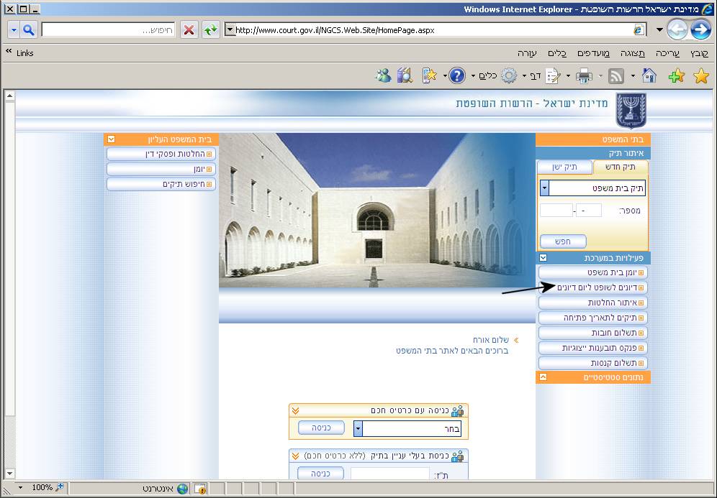Expand the smart card בחר dropdown

358,429
